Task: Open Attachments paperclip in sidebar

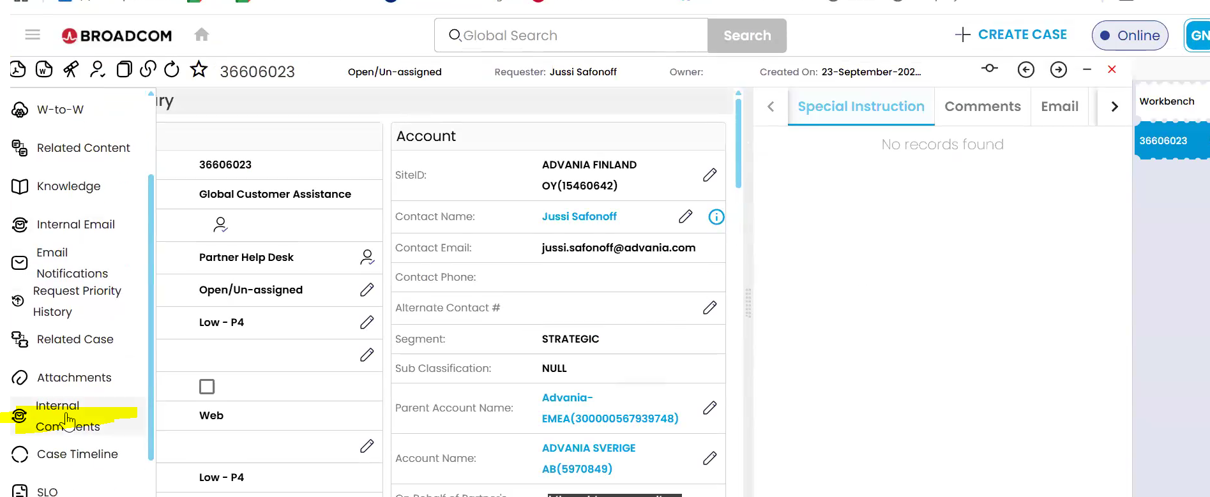Action: tap(20, 378)
